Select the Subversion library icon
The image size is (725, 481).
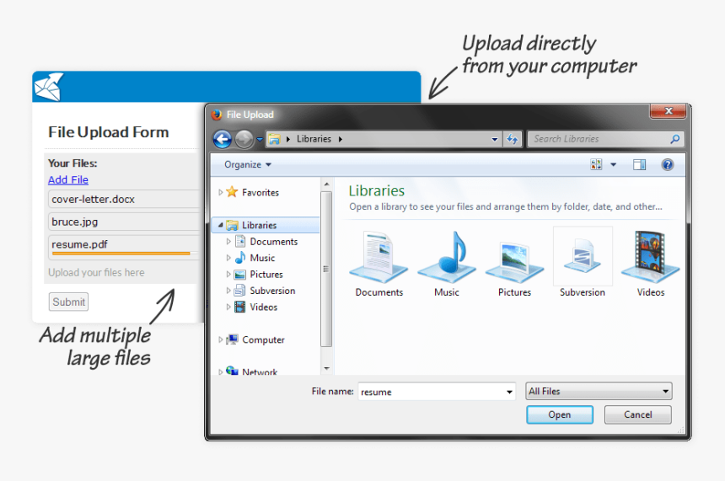click(583, 264)
